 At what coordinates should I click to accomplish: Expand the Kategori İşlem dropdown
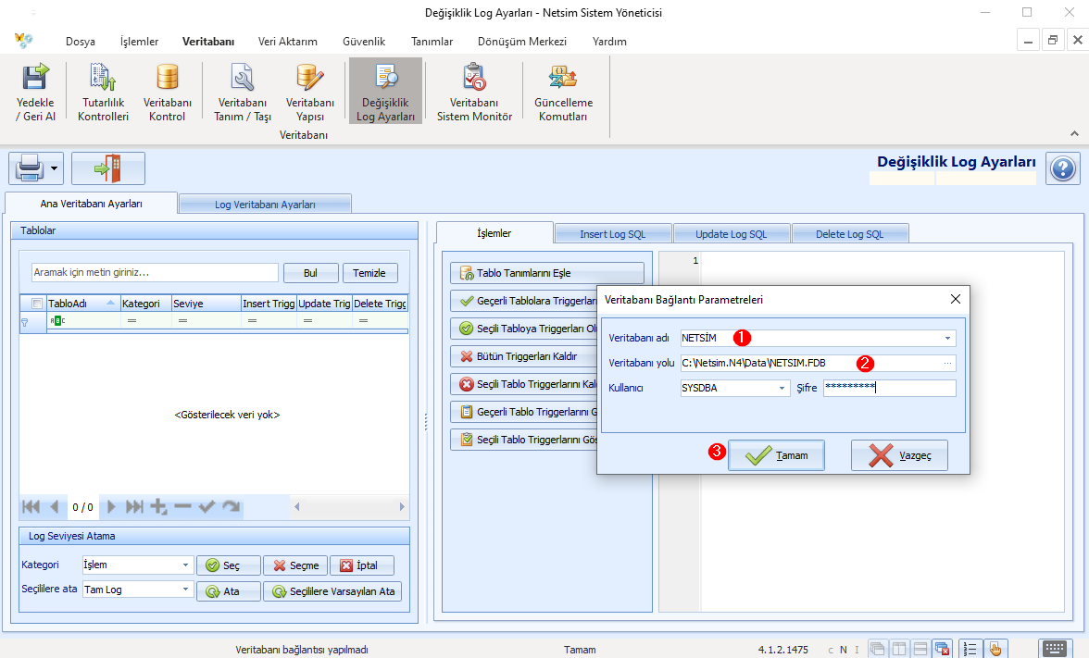click(x=185, y=565)
